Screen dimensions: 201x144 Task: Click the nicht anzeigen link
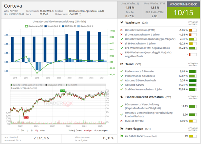pyautogui.click(x=101, y=130)
